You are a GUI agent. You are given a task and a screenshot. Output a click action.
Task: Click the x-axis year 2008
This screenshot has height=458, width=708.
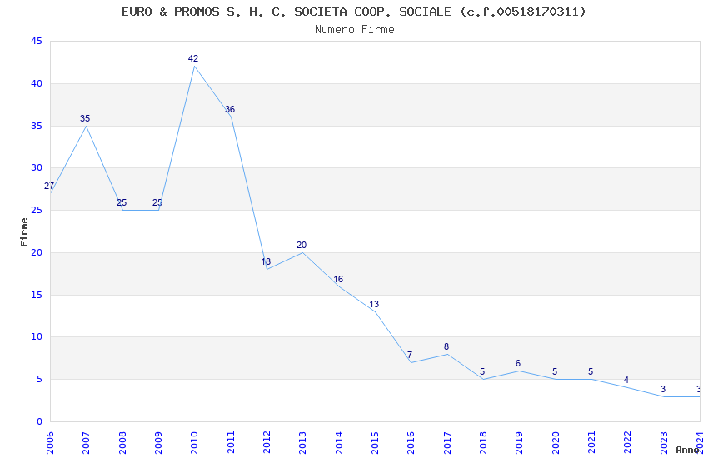click(122, 443)
